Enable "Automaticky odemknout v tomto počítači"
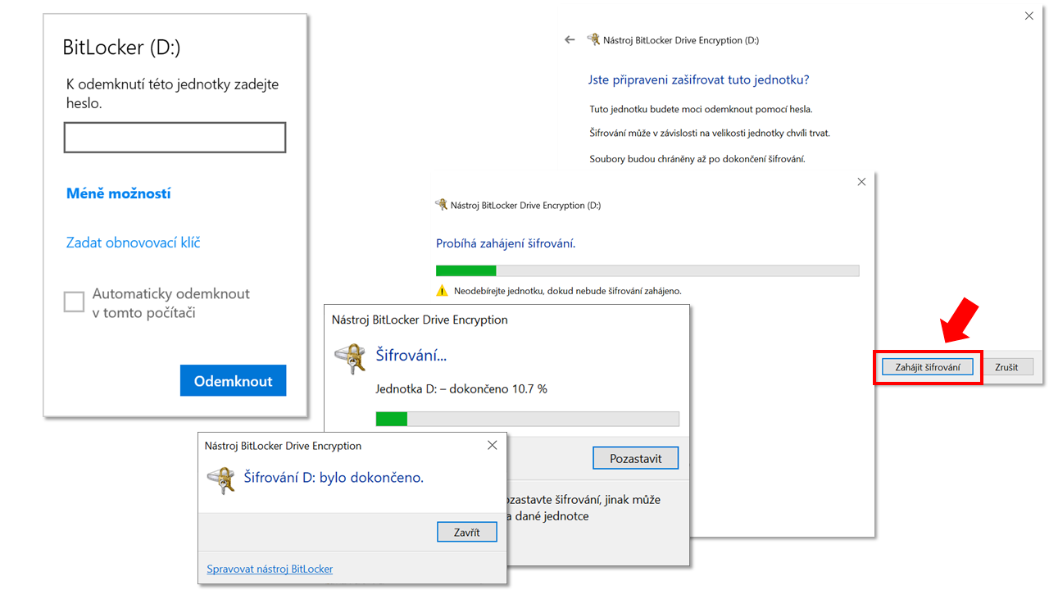 click(x=74, y=302)
